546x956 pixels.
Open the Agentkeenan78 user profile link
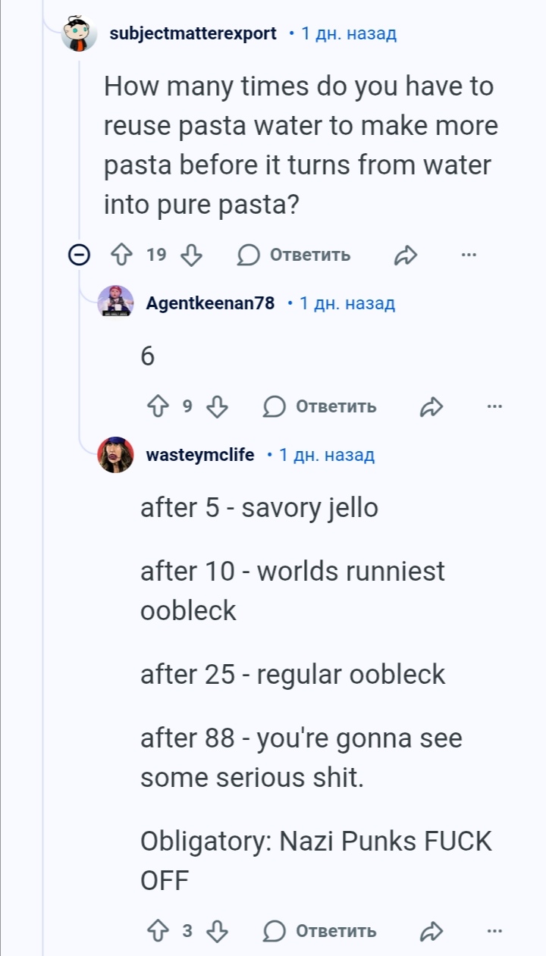pos(210,303)
